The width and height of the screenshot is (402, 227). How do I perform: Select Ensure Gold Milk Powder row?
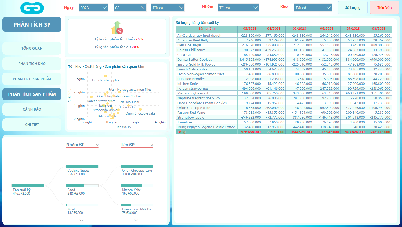click(284, 64)
